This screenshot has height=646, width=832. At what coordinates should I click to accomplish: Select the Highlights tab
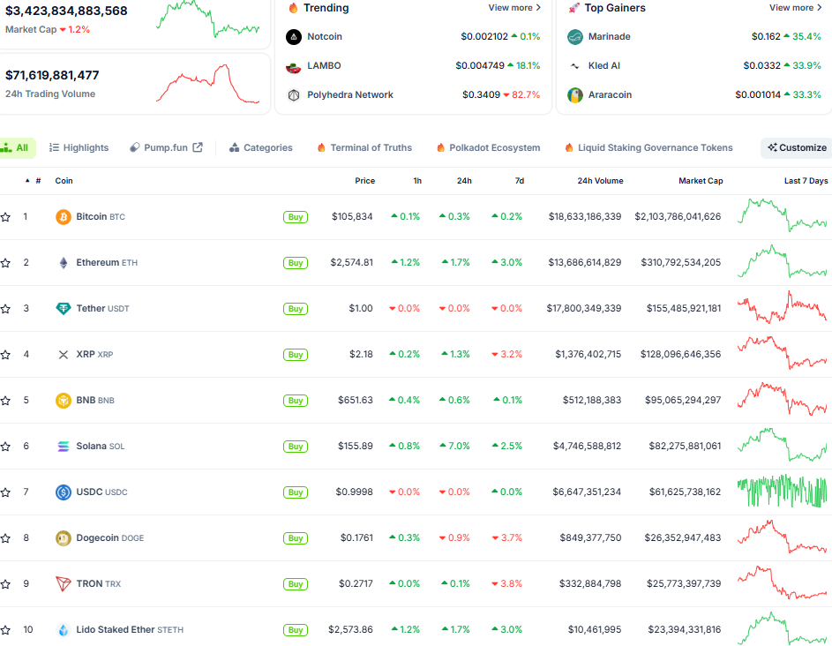tap(79, 148)
